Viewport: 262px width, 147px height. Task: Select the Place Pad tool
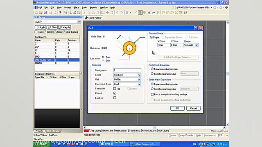click(x=140, y=13)
